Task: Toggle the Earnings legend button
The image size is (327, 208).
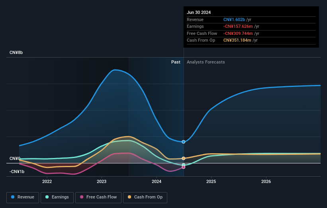Action: pyautogui.click(x=57, y=197)
